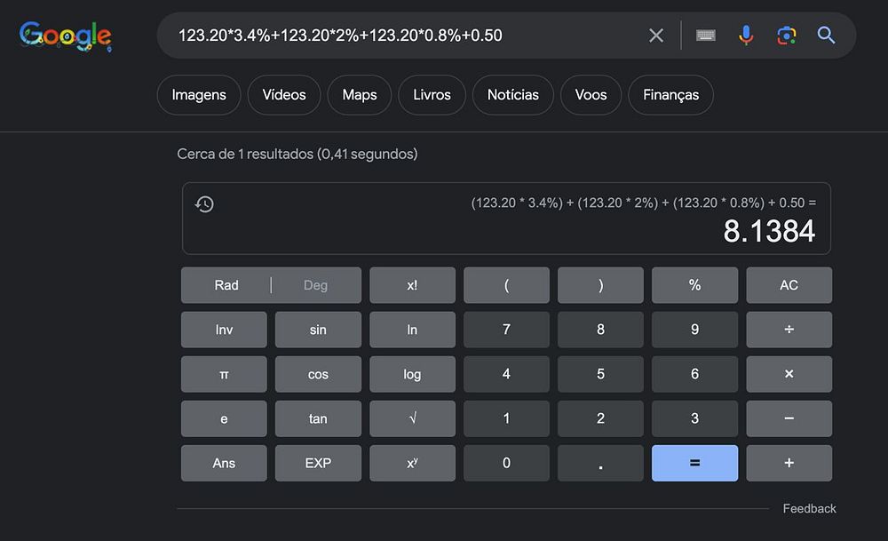Open the on-screen keyboard input tool
This screenshot has height=541, width=888.
(x=706, y=36)
